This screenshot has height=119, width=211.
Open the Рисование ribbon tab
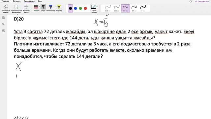tap(29, 1)
